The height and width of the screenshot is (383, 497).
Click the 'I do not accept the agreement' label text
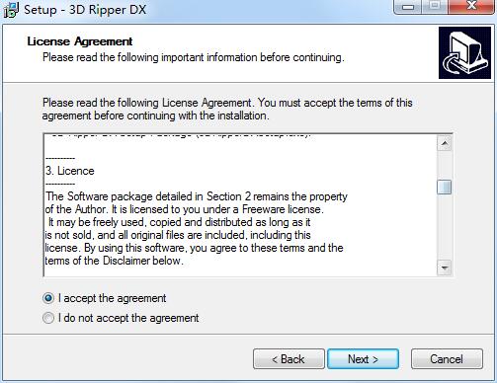(128, 318)
